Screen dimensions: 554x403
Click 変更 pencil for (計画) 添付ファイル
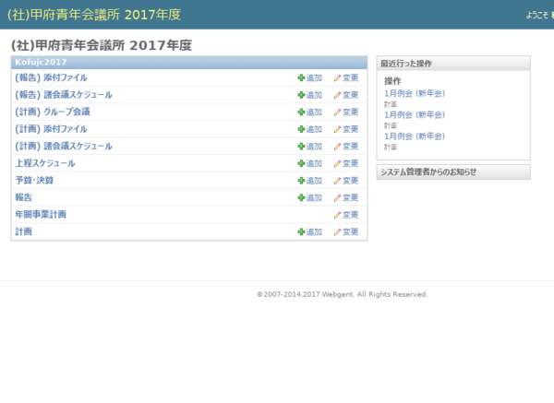tap(345, 129)
